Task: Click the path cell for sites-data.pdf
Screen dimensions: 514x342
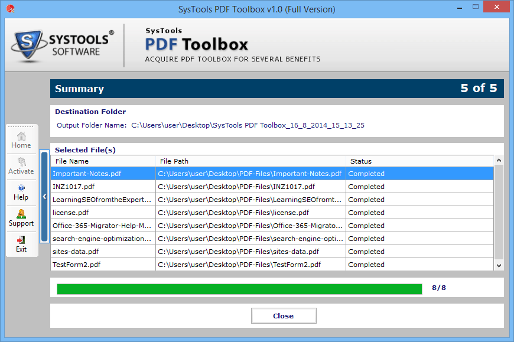Action: 251,252
